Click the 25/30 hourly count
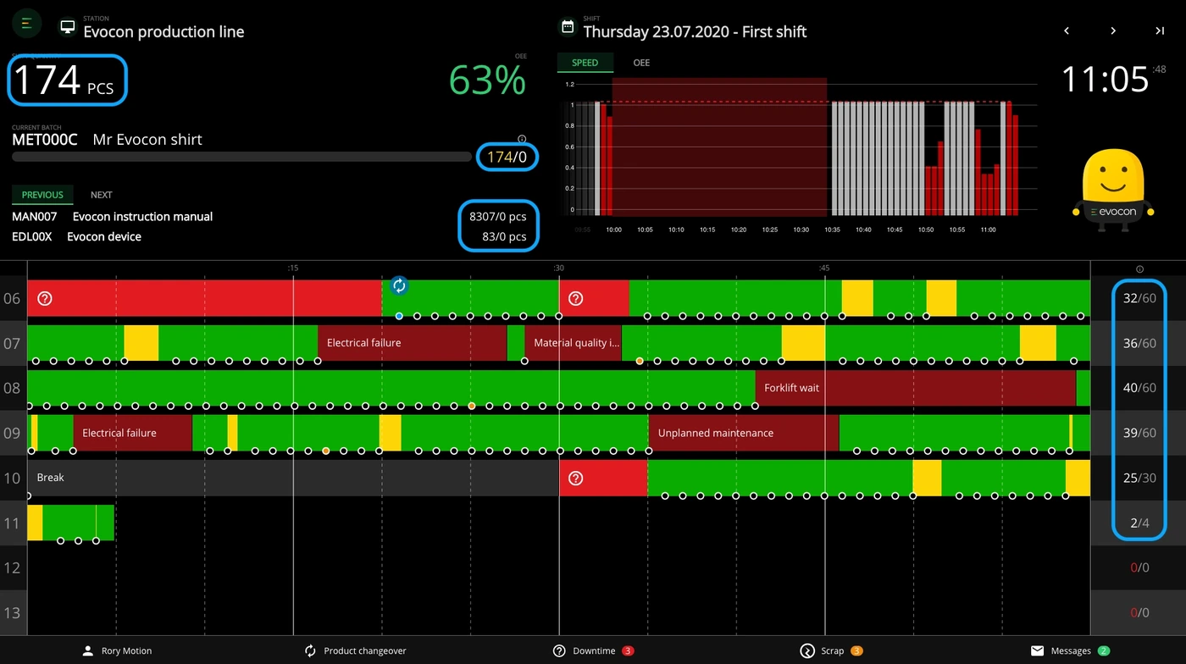1186x664 pixels. click(1139, 479)
